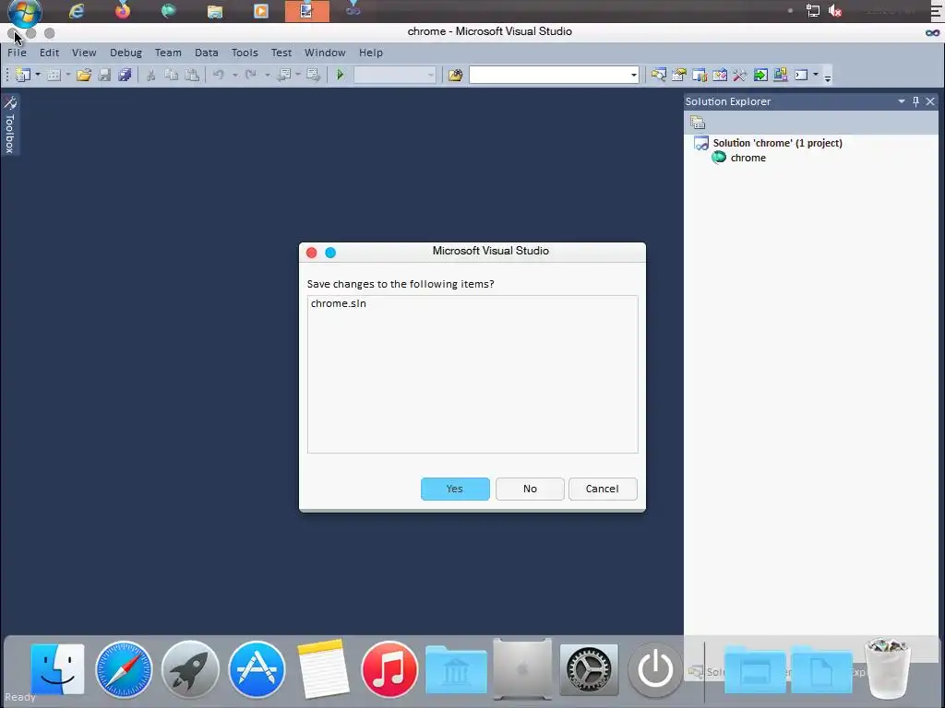945x708 pixels.
Task: Toggle the Solution Explorer auto-hide pin
Action: pyautogui.click(x=915, y=101)
